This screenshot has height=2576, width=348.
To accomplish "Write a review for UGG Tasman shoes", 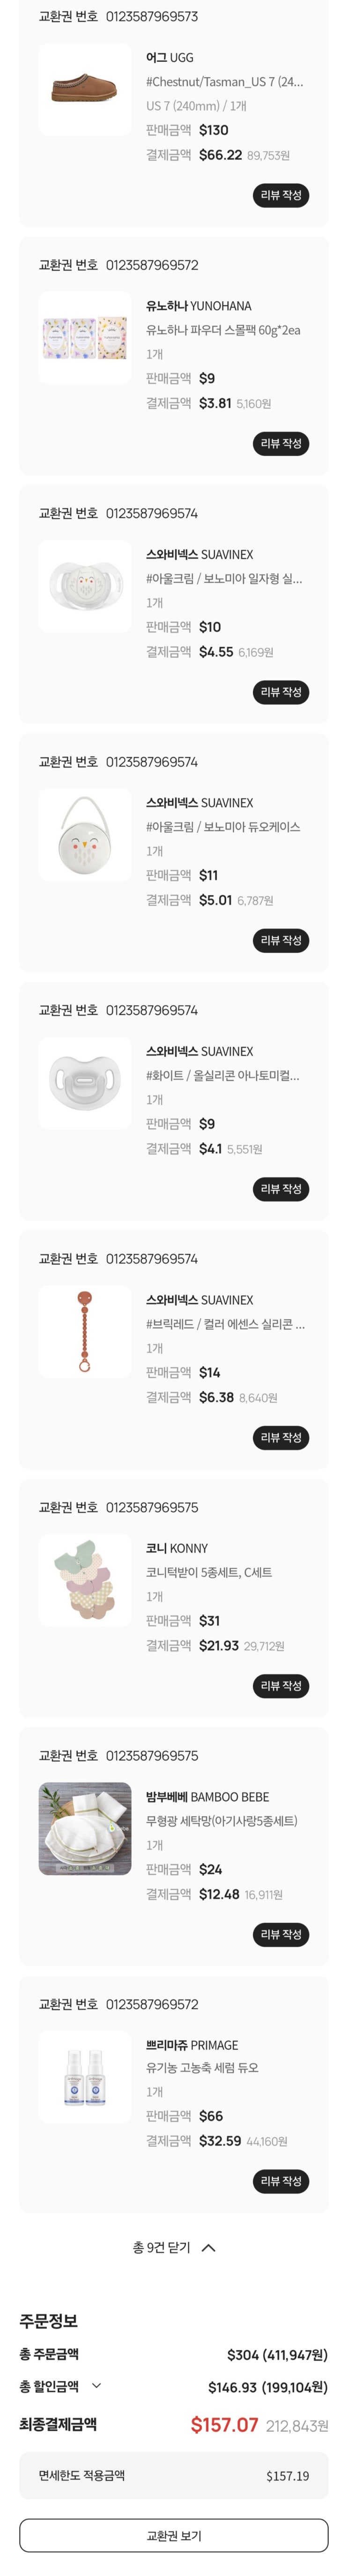I will (281, 195).
